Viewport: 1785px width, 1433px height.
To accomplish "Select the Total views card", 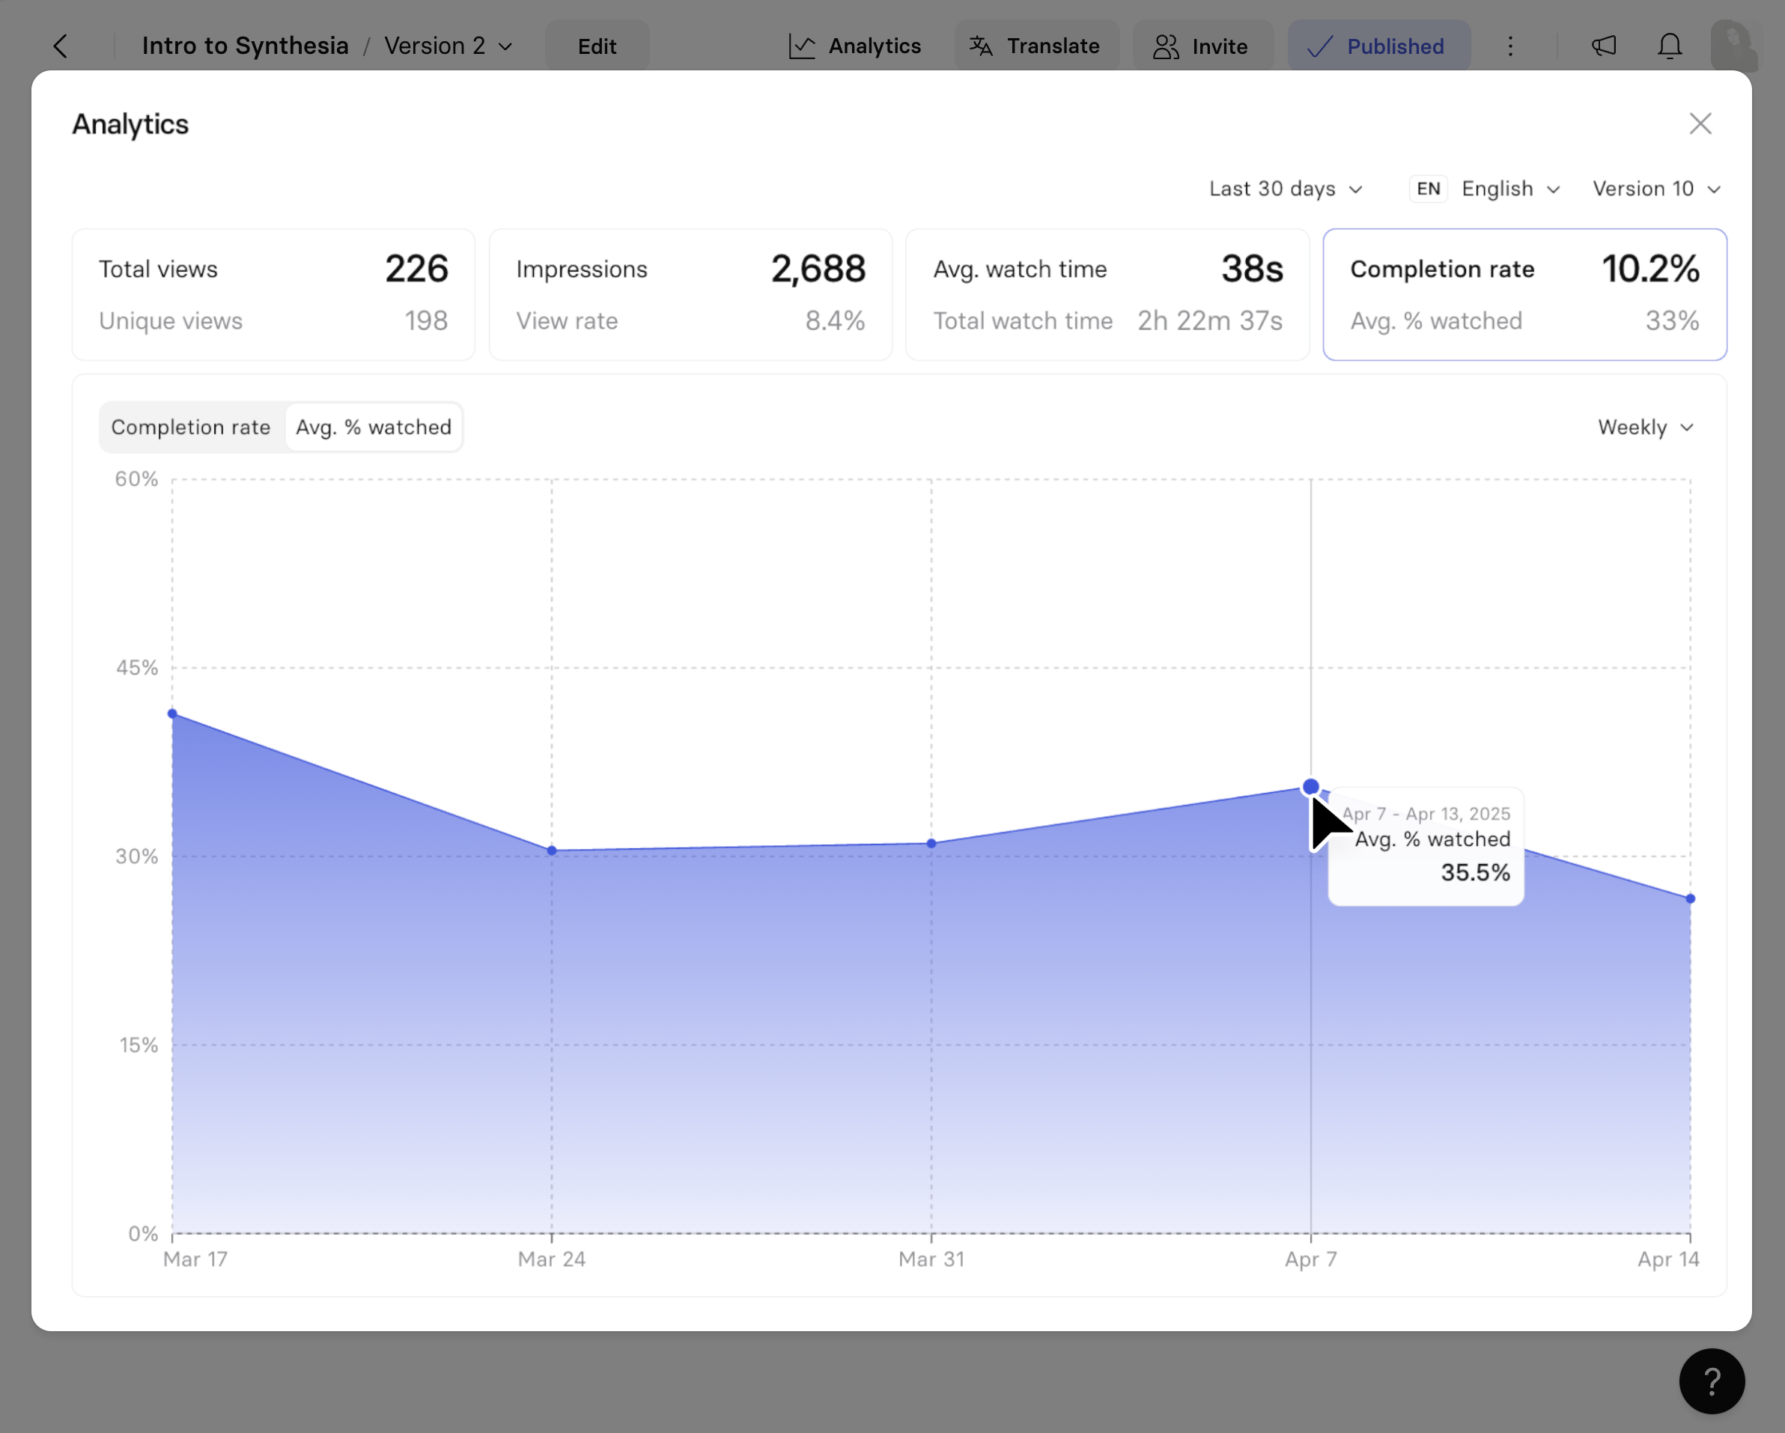I will pos(273,294).
